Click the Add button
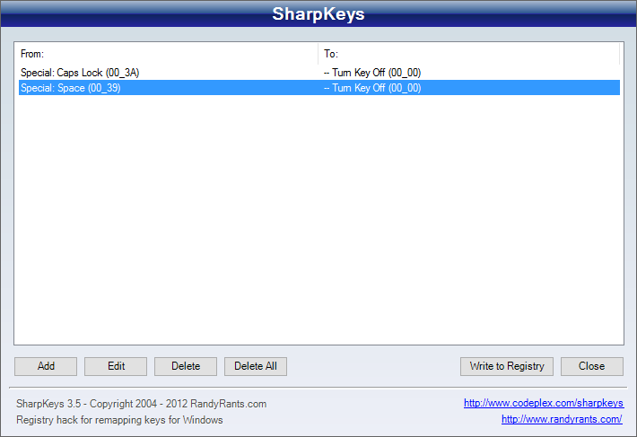Screen dimensions: 637x437 [x=46, y=366]
